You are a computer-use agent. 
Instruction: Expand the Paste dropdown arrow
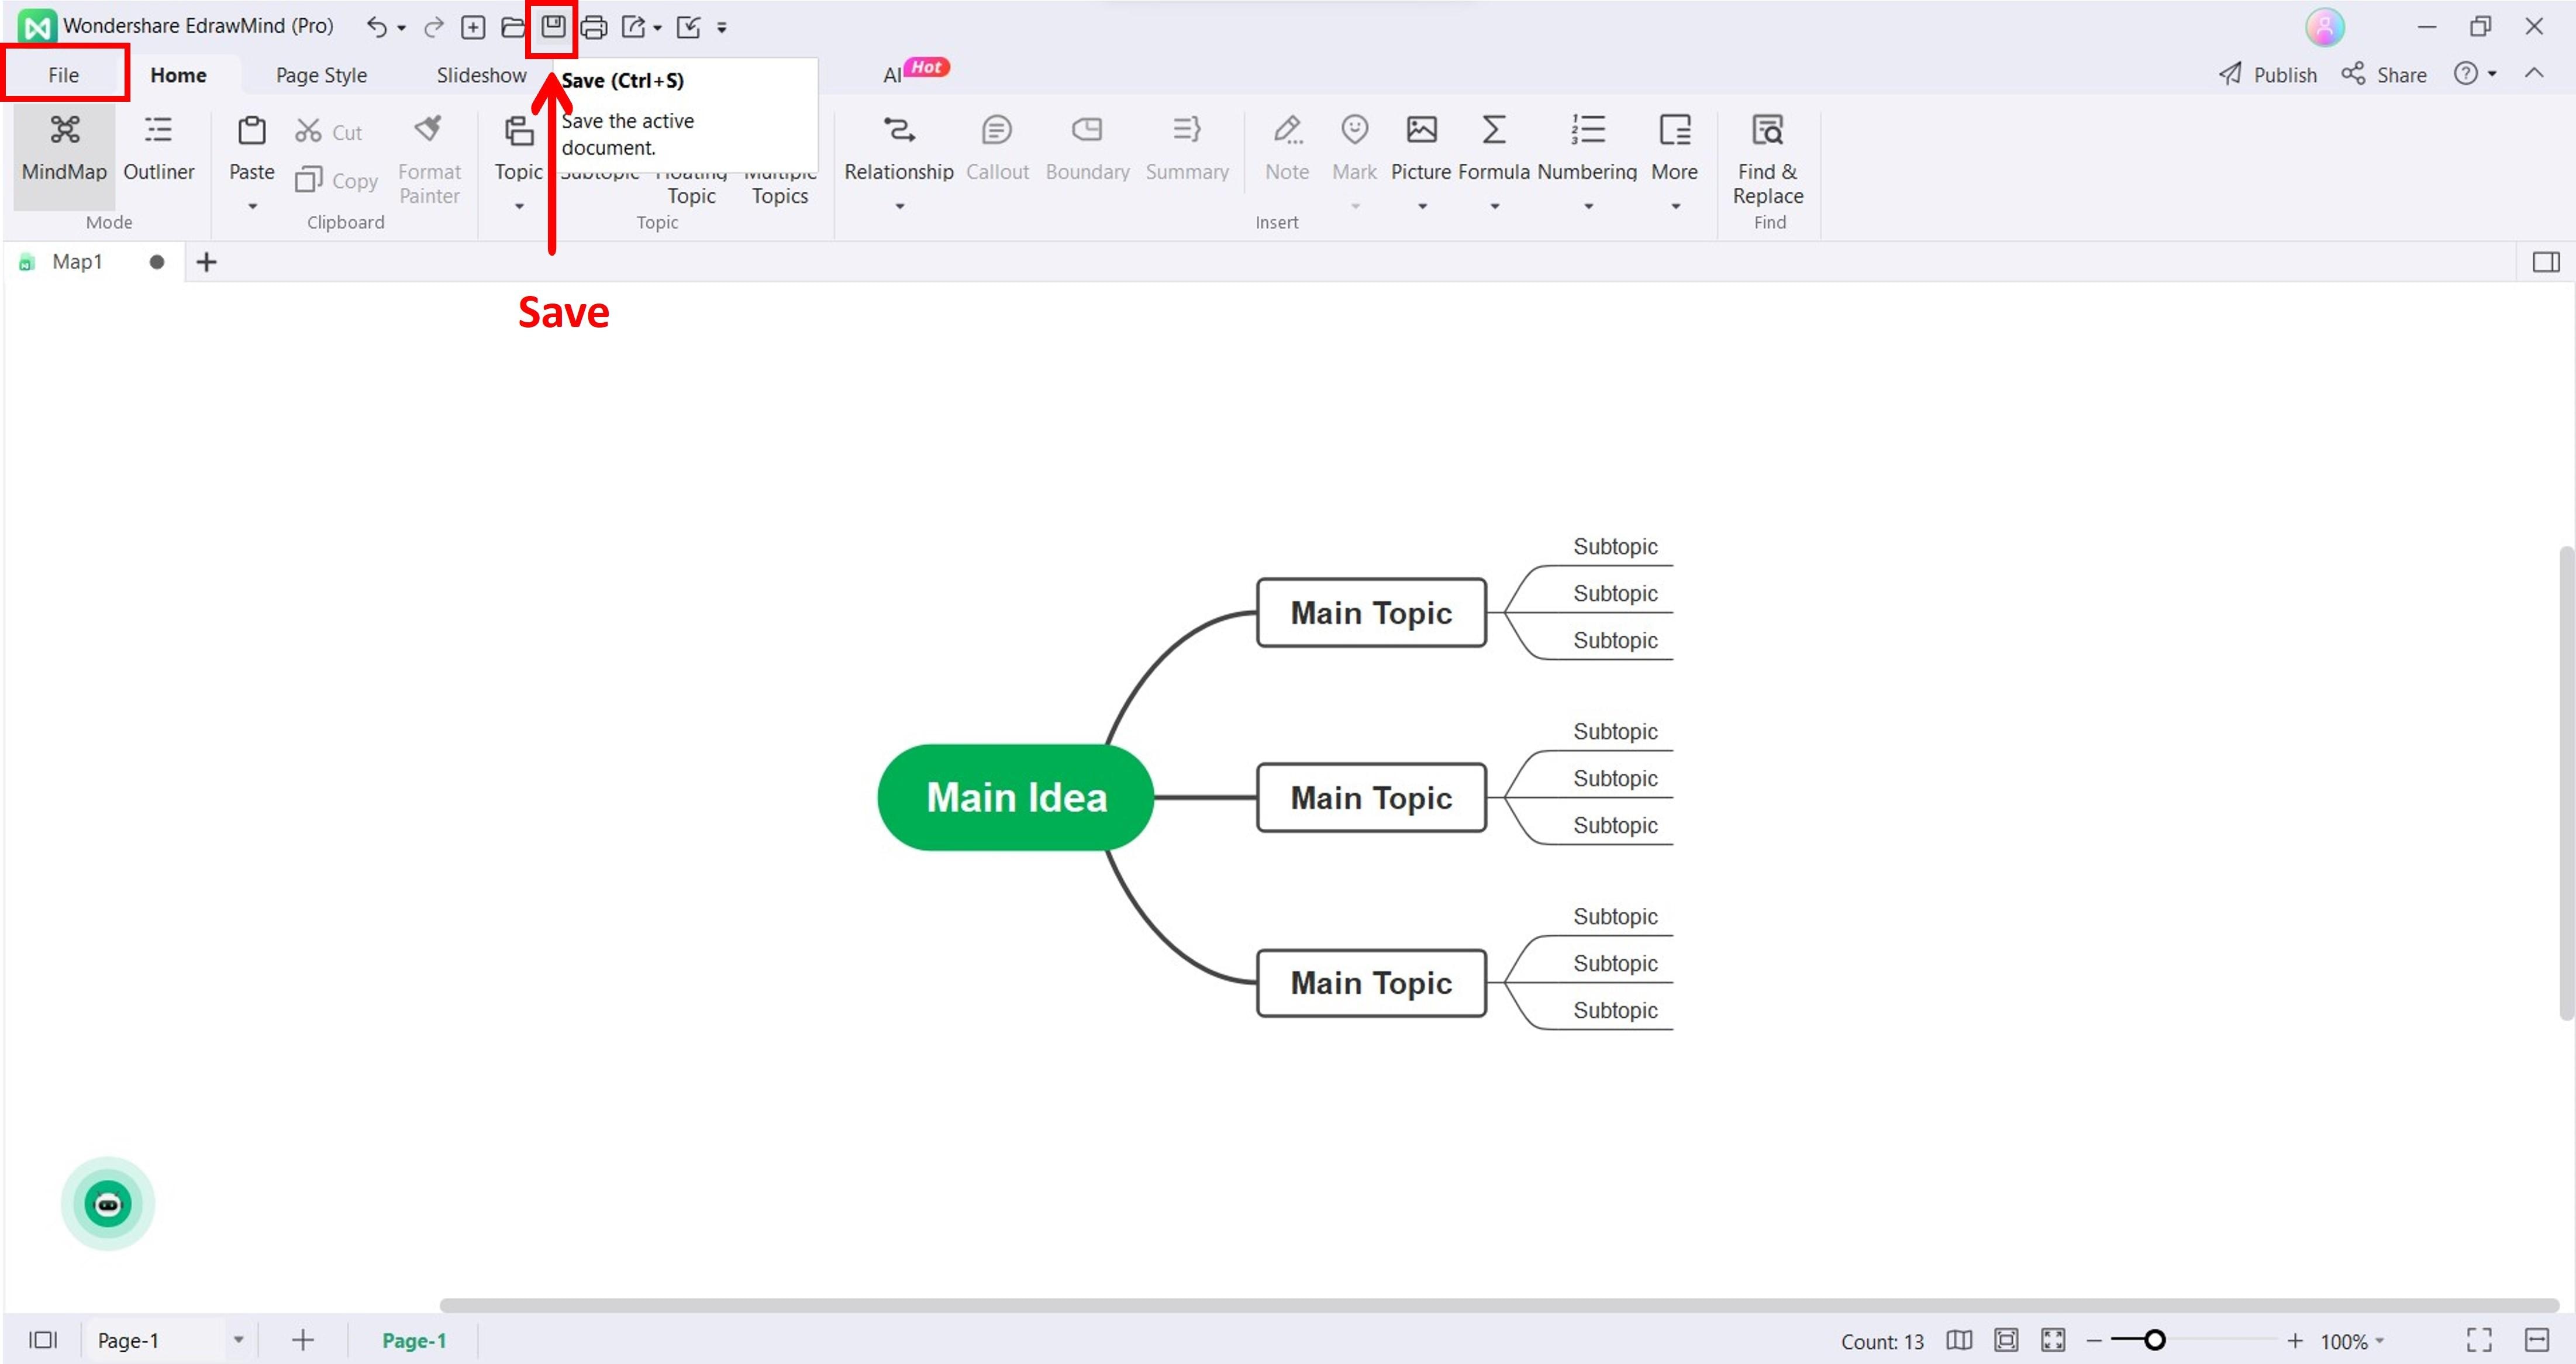tap(252, 206)
